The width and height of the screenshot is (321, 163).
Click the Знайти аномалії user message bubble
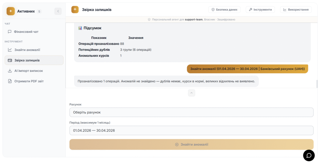(247, 69)
